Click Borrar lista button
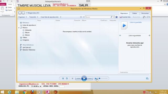 click(x=136, y=17)
